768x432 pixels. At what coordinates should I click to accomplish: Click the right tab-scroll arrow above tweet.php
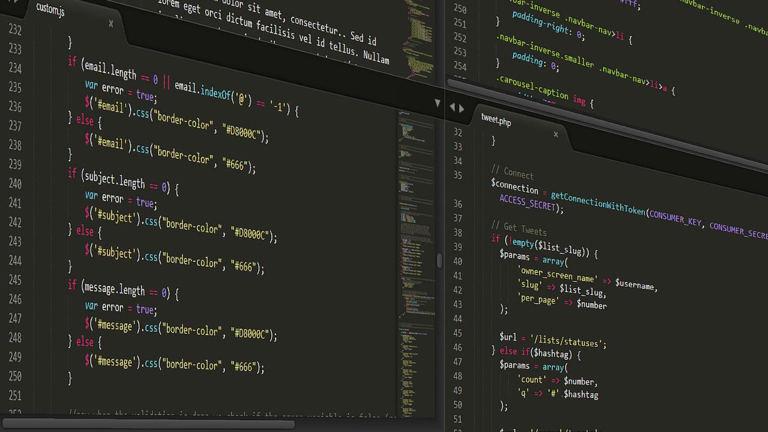point(461,108)
